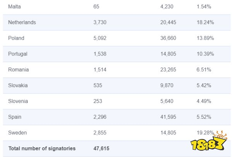Click Netherlands signatories value 3,730
This screenshot has height=157, width=232.
pyautogui.click(x=100, y=22)
